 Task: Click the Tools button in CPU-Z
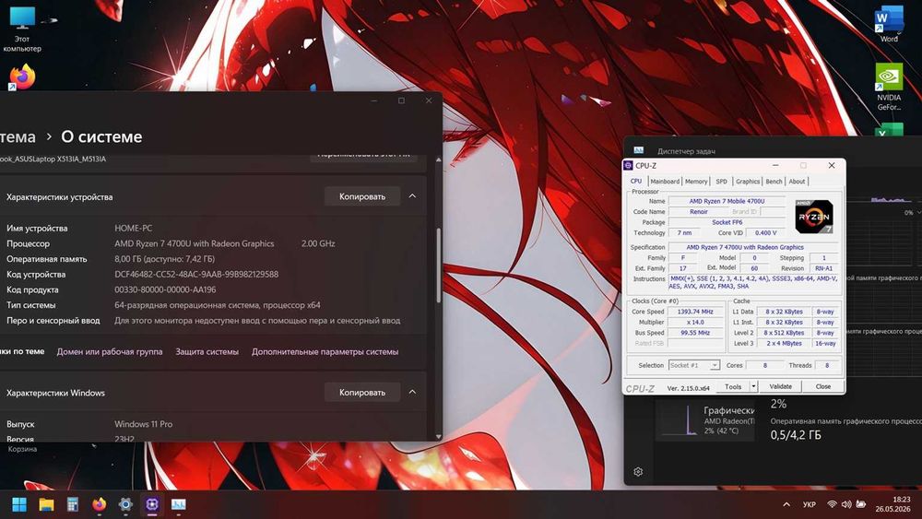(733, 386)
